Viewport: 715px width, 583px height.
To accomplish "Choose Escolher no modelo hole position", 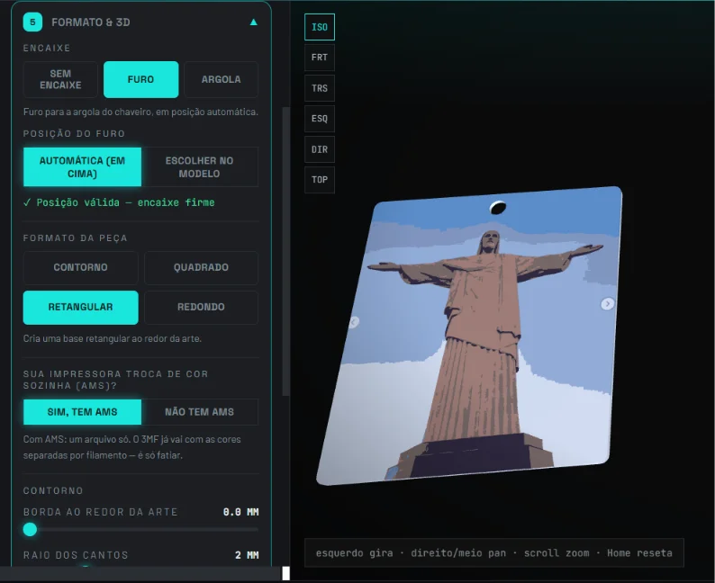I will click(200, 166).
